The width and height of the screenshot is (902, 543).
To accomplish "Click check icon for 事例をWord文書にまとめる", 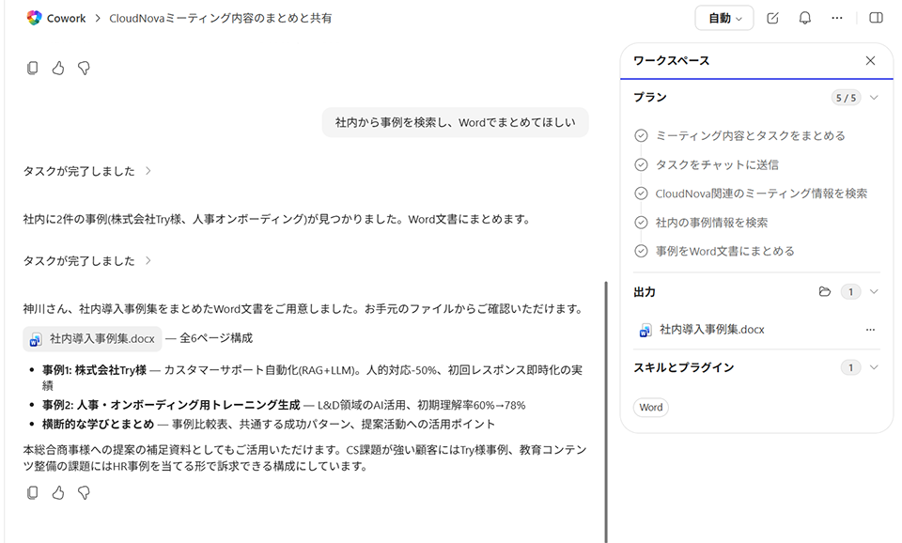I will click(x=641, y=252).
